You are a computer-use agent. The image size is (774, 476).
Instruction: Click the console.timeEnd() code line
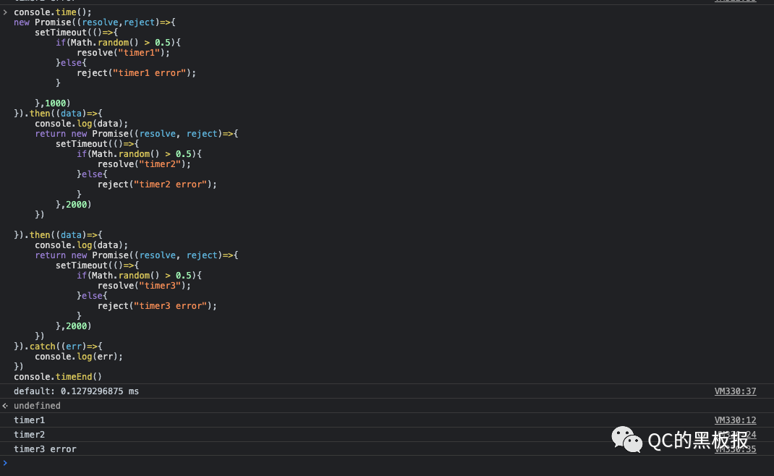click(x=58, y=377)
